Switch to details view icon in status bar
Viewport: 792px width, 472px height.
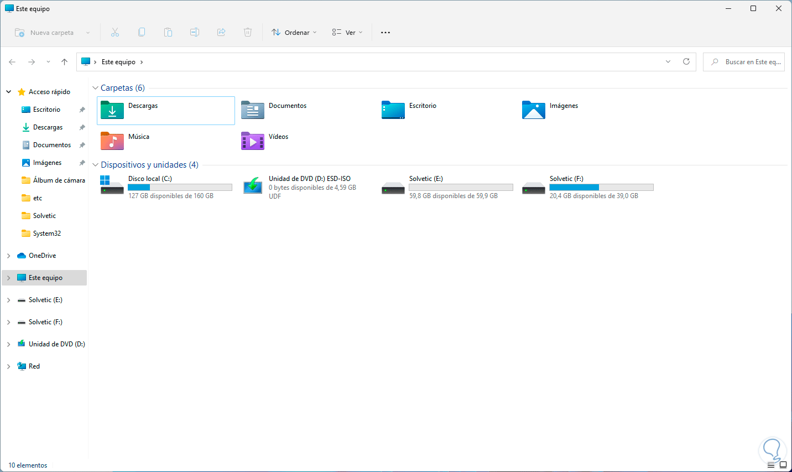tap(771, 465)
